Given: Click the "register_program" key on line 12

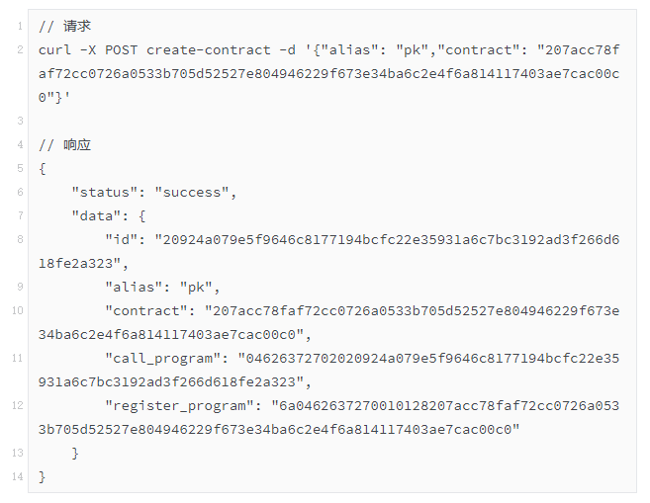Looking at the screenshot, I should tap(179, 406).
